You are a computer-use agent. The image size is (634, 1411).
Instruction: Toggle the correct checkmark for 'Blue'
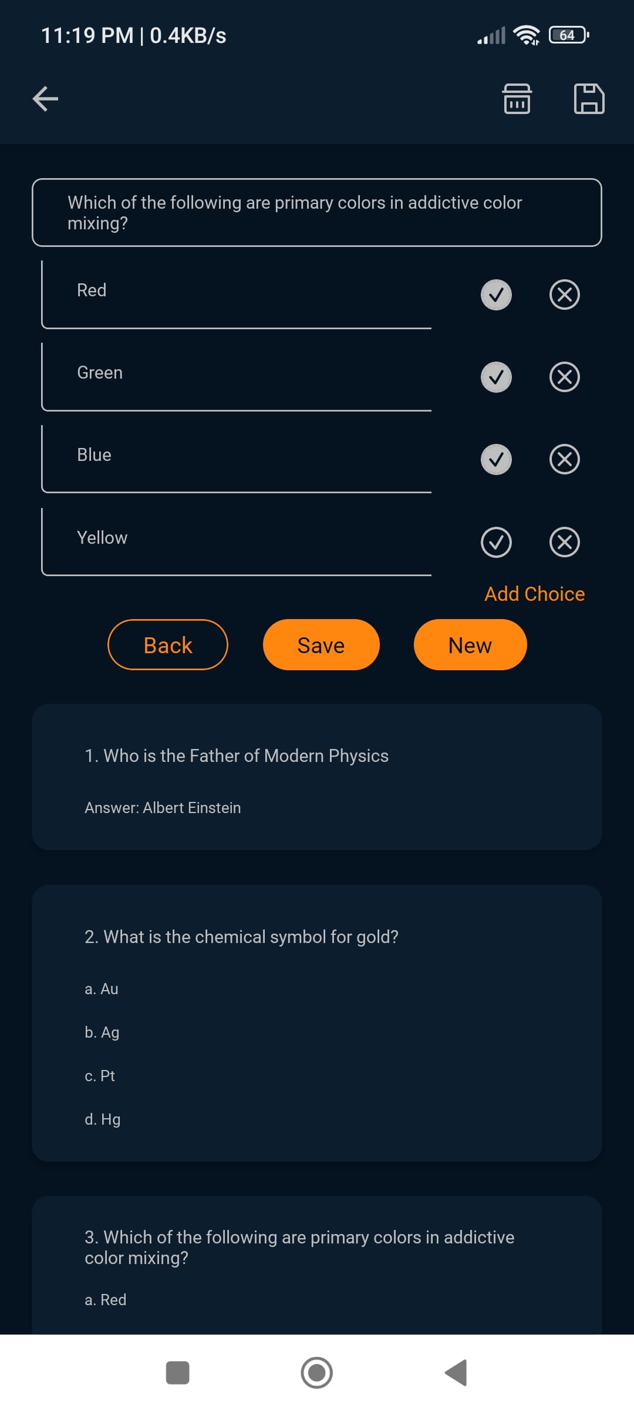(x=496, y=460)
